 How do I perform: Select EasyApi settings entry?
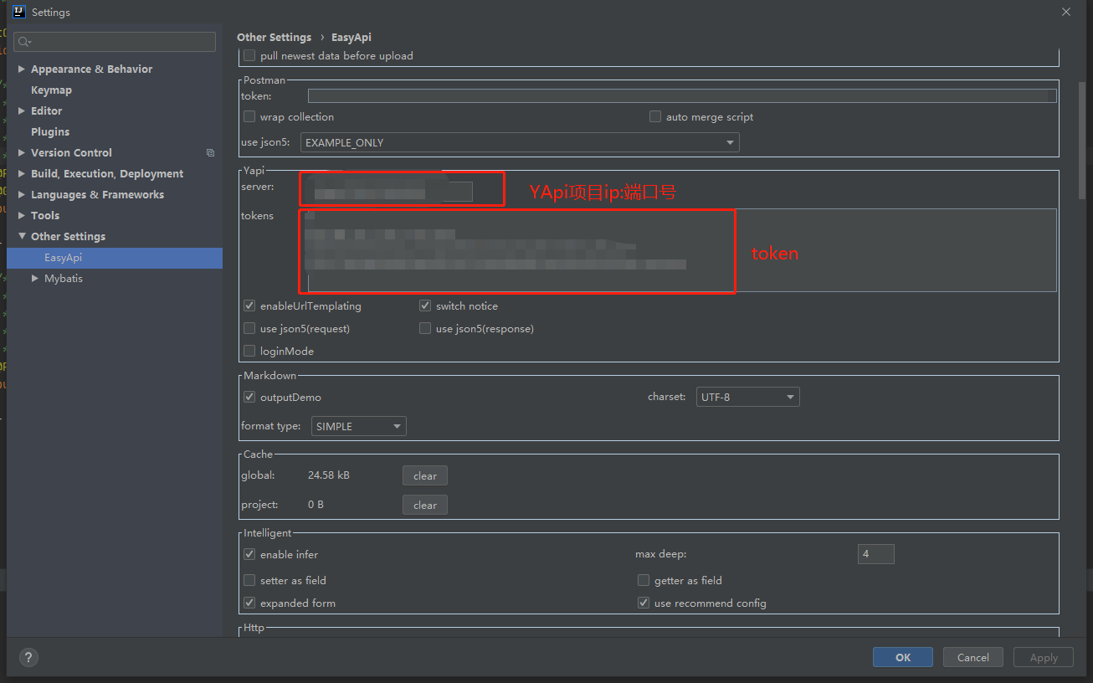[x=115, y=258]
